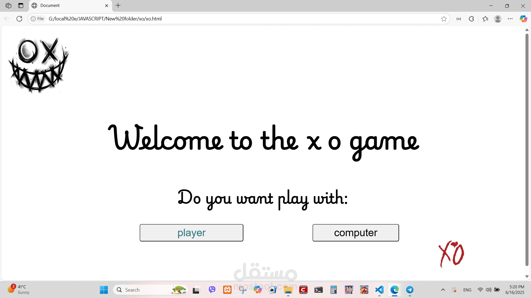Click the battery tray icon

497,290
